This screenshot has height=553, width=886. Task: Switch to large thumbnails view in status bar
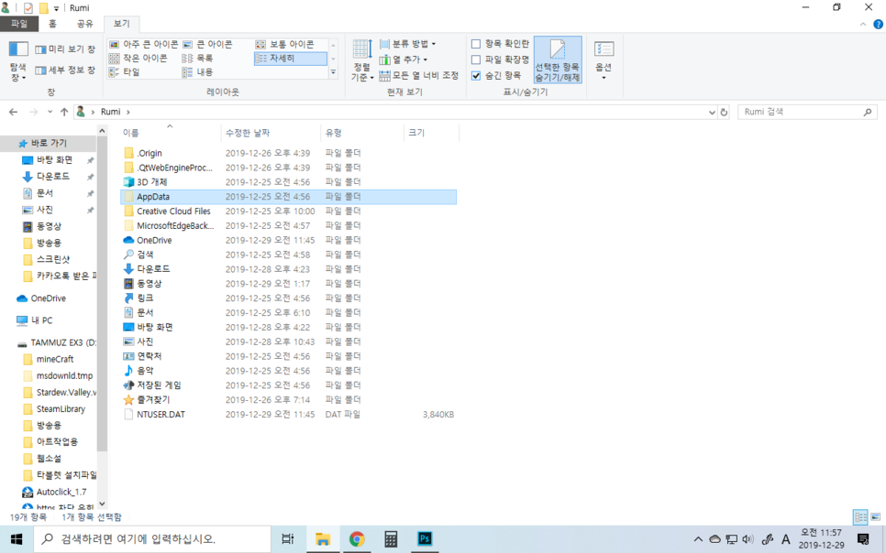point(875,517)
